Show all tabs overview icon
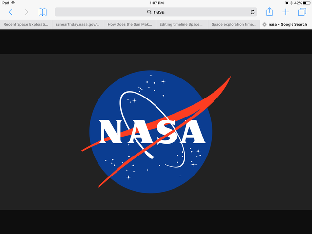 click(302, 12)
